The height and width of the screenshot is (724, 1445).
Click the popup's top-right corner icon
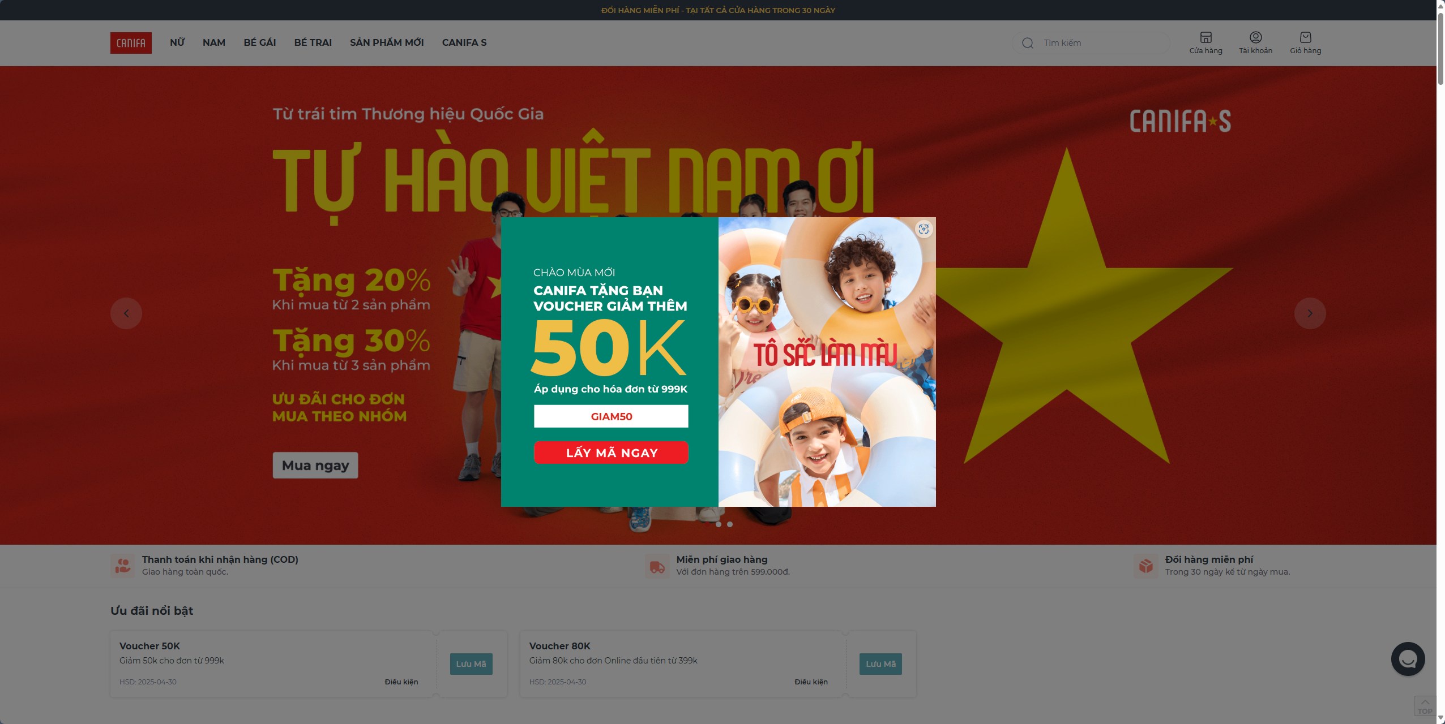(x=924, y=229)
